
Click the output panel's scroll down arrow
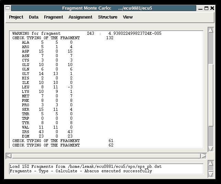click(x=211, y=149)
